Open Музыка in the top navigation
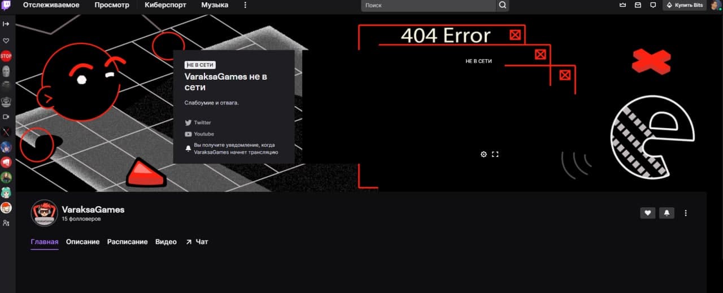Image resolution: width=723 pixels, height=293 pixels. [x=215, y=5]
